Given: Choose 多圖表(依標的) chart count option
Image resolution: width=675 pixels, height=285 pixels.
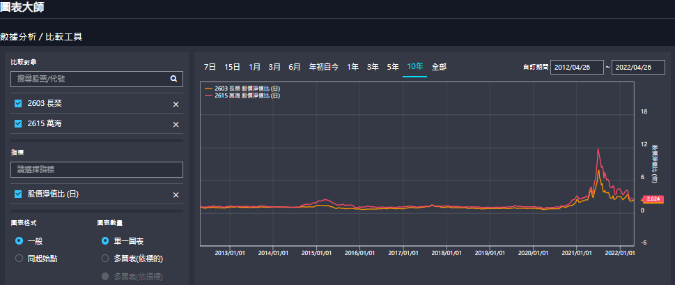Looking at the screenshot, I should (105, 259).
